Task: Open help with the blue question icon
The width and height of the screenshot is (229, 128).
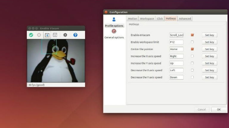Action: [x=75, y=35]
